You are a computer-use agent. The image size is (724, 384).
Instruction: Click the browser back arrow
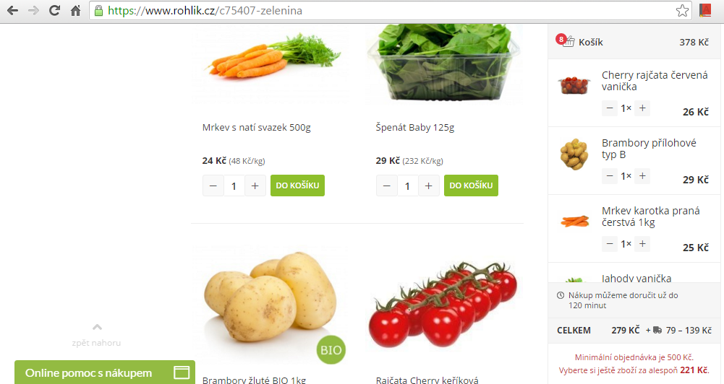point(12,11)
